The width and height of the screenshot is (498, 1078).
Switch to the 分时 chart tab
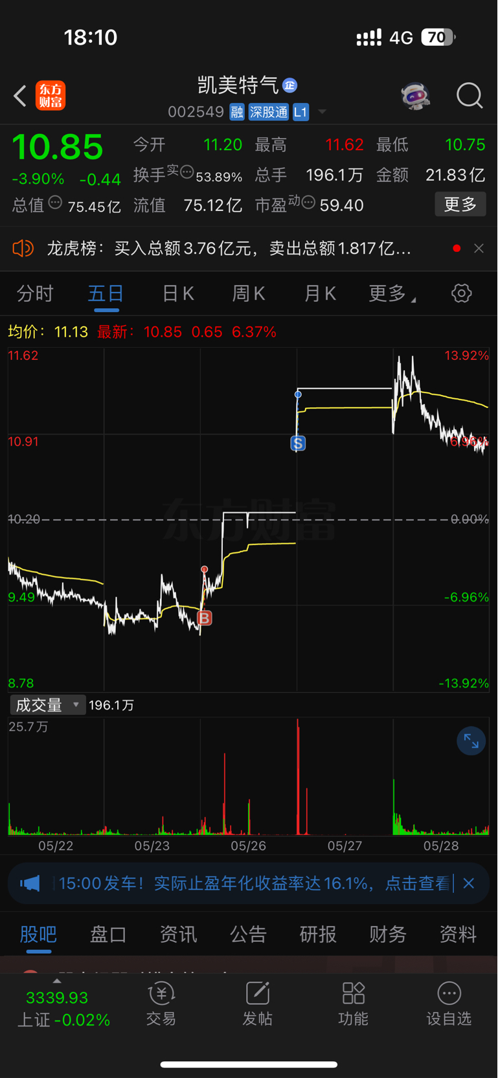[35, 294]
